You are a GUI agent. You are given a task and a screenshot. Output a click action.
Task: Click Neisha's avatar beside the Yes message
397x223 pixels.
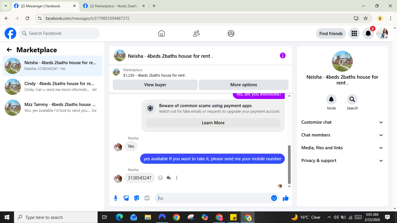pyautogui.click(x=118, y=147)
